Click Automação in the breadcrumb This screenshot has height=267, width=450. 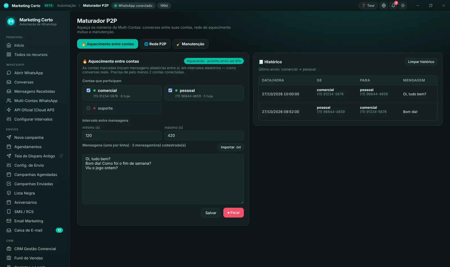66,6
